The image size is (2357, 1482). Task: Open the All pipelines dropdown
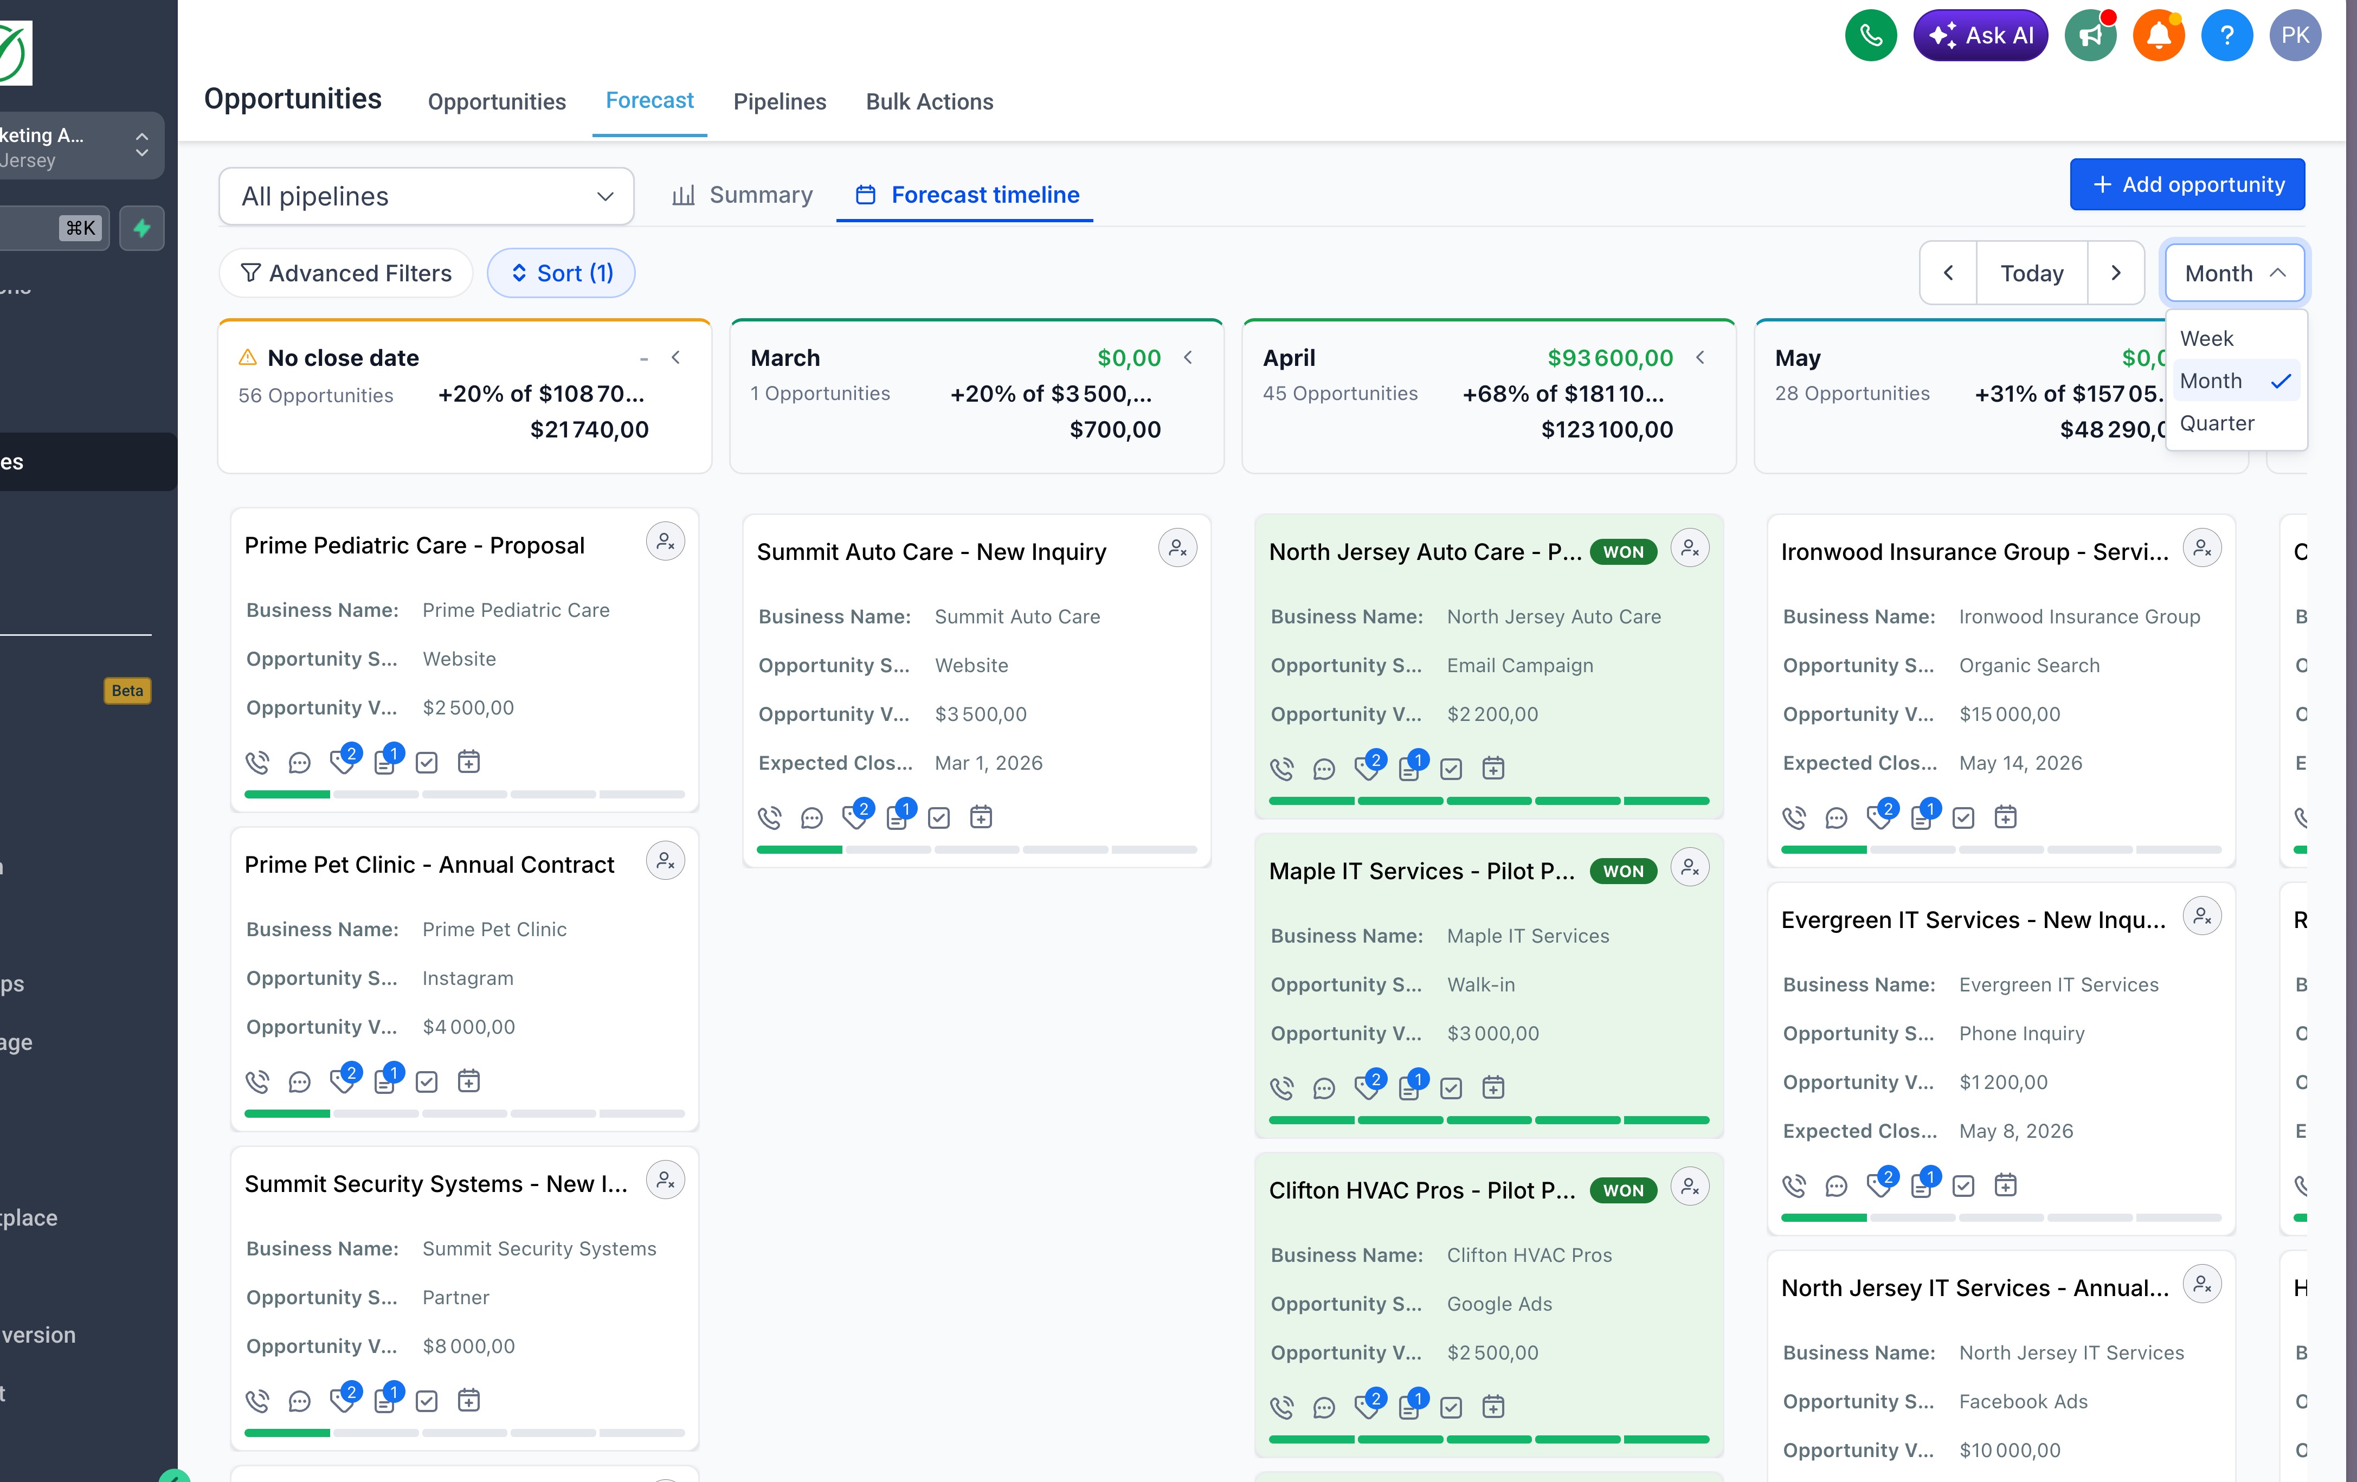(x=427, y=196)
